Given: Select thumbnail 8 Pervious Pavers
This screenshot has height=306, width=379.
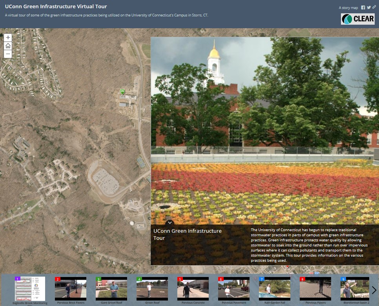Looking at the screenshot, I should coord(315,289).
